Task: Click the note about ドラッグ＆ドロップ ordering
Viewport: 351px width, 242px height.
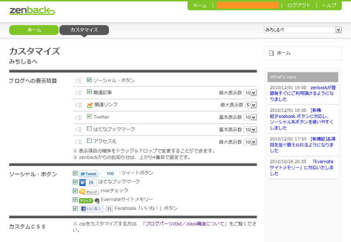Action: [144, 151]
